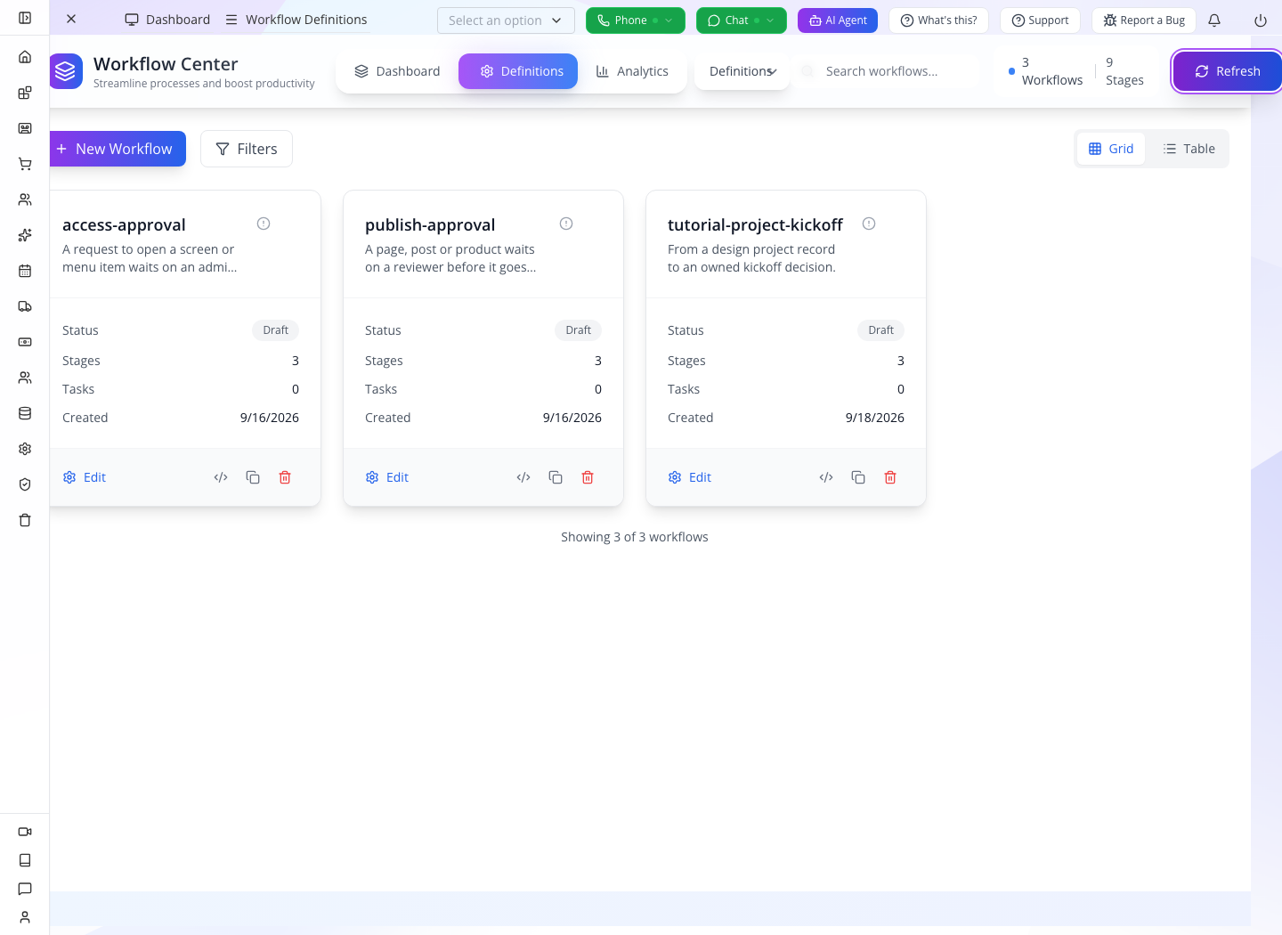
Task: Open database icon in left sidebar
Action: coord(25,413)
